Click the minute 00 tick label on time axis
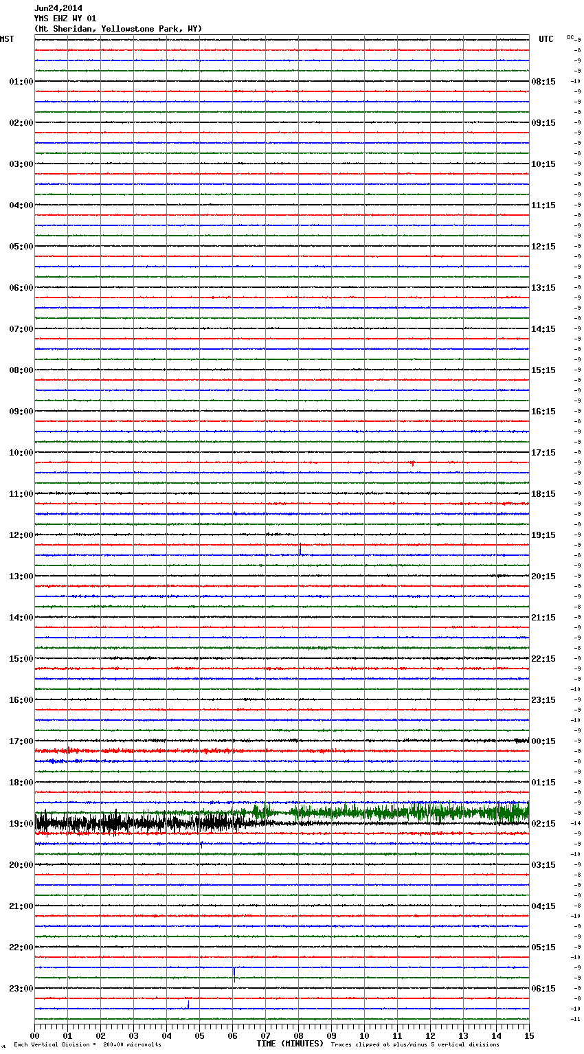Screen dimensions: 584x1054 pyautogui.click(x=35, y=1035)
